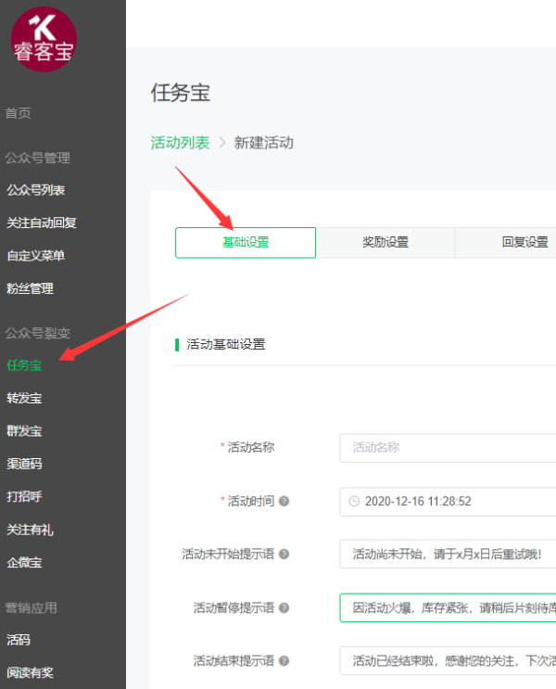This screenshot has width=556, height=689.
Task: Click 新建活动 breadcrumb text
Action: 263,143
